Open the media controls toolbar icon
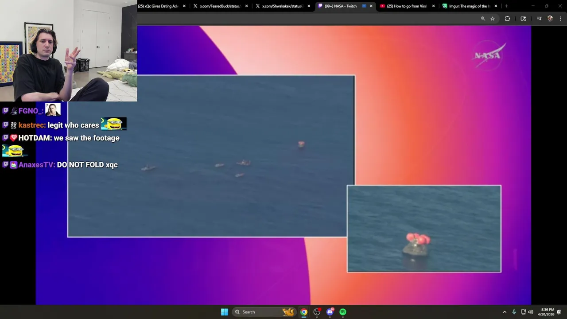The width and height of the screenshot is (567, 319). pos(539,19)
